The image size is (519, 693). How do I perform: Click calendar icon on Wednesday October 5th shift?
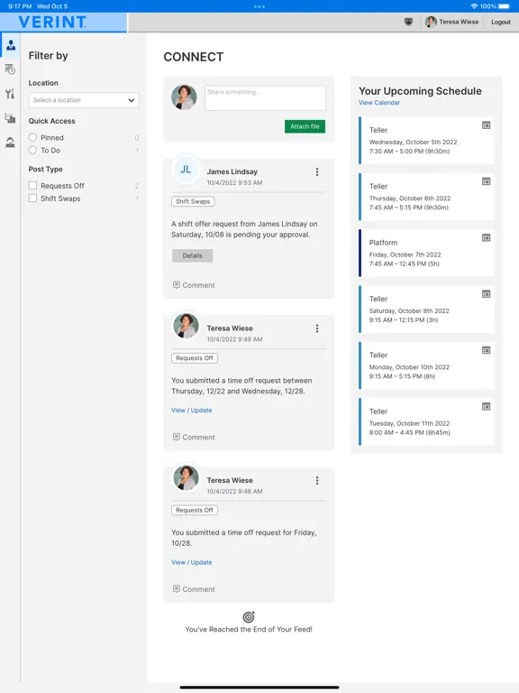(486, 125)
